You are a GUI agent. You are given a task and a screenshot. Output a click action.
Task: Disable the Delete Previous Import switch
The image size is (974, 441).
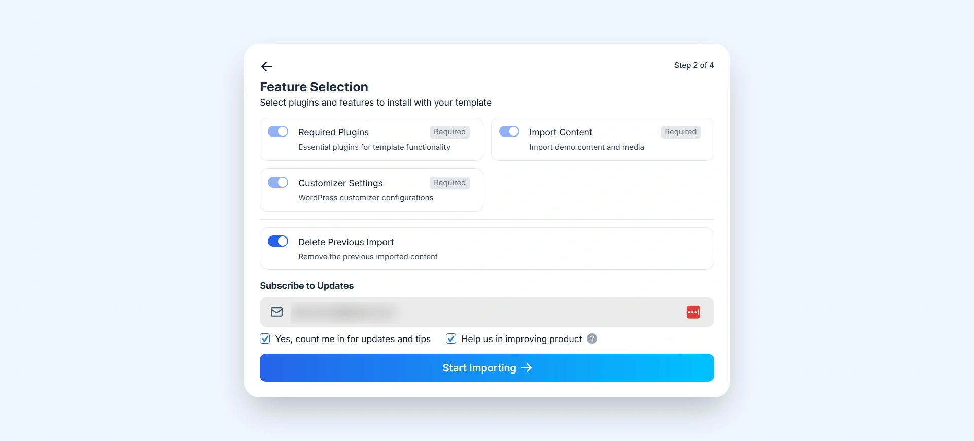coord(278,242)
